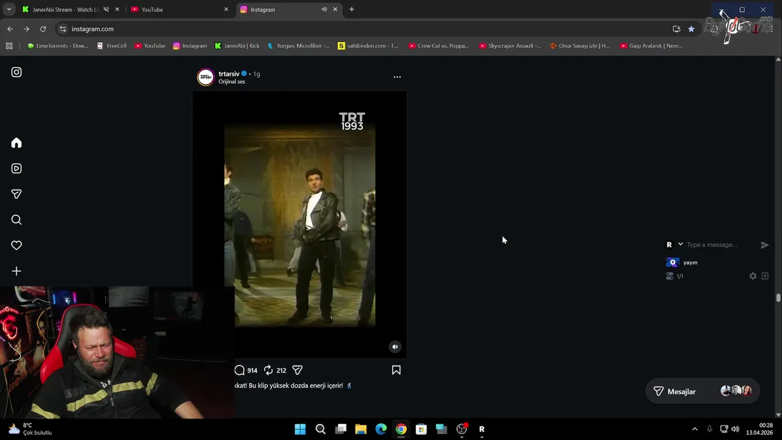Open chat widget settings gear
Image resolution: width=782 pixels, height=440 pixels.
pyautogui.click(x=753, y=276)
